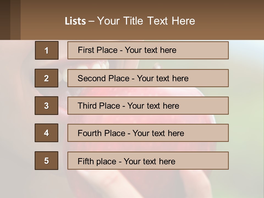Screen dimensions: 264x198
Task: Click the First Place text box
Action: pos(148,50)
